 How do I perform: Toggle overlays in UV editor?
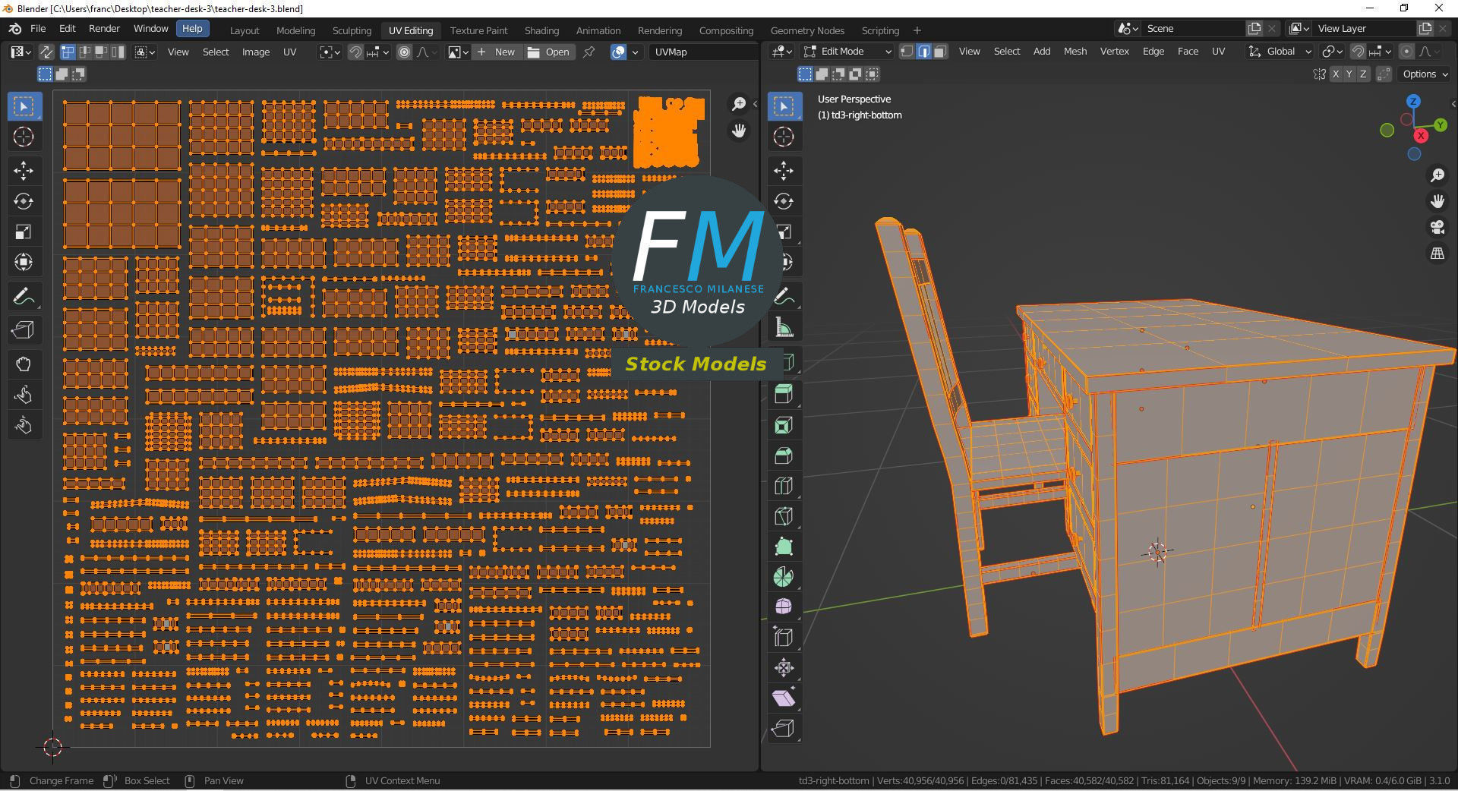[x=619, y=52]
